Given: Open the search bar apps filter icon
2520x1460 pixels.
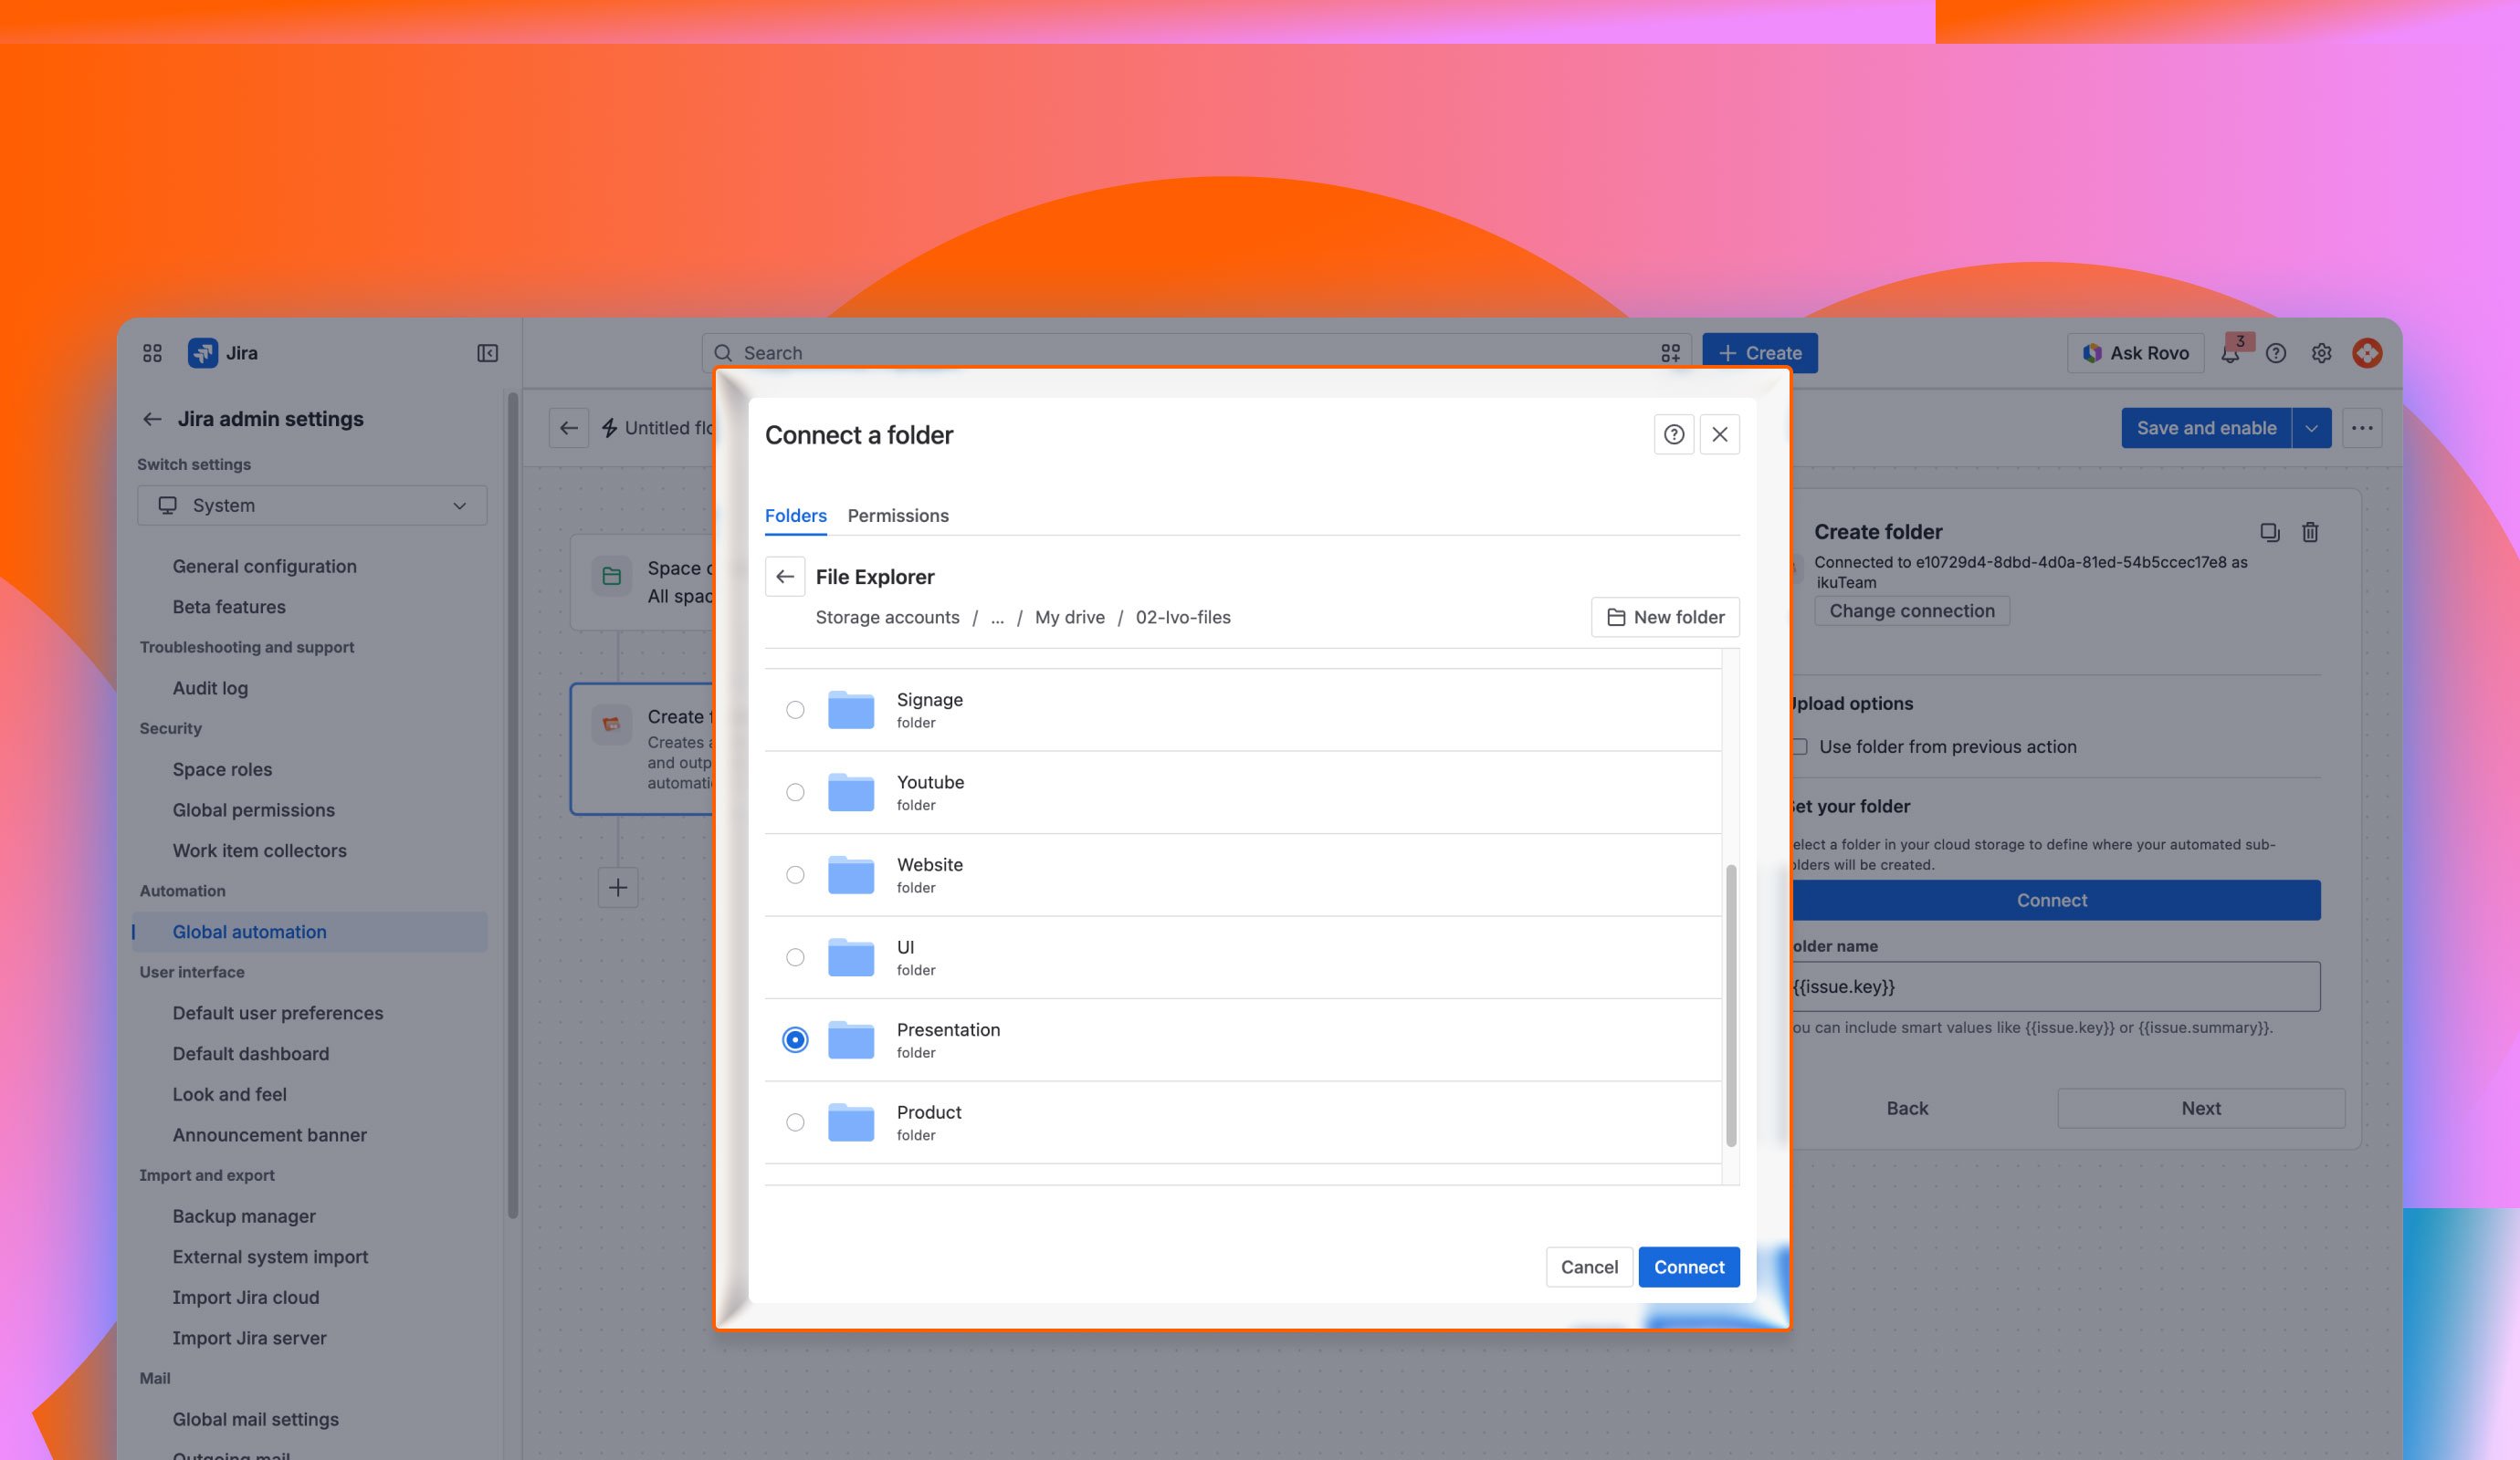Looking at the screenshot, I should 1670,353.
